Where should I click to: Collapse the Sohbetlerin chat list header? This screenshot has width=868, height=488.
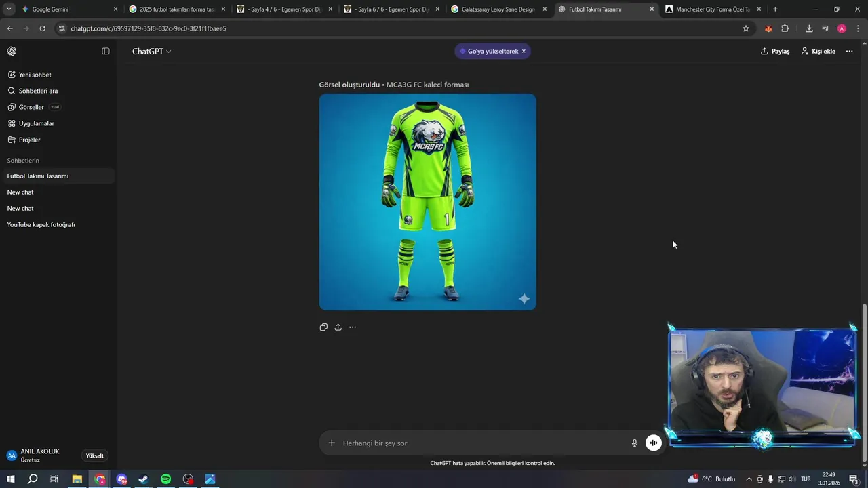(23, 161)
